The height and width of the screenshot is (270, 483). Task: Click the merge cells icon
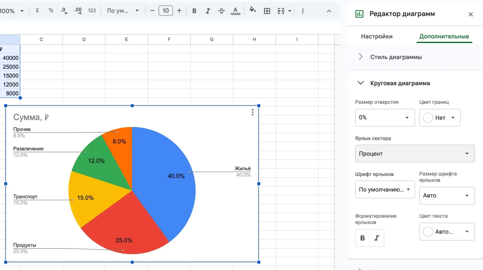pyautogui.click(x=281, y=11)
